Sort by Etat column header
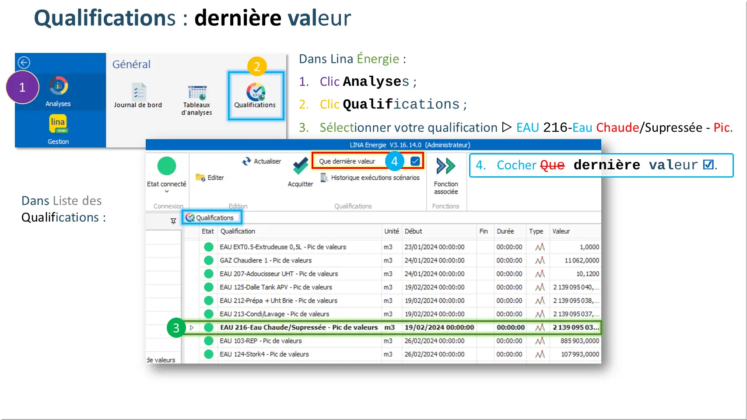 pyautogui.click(x=208, y=231)
